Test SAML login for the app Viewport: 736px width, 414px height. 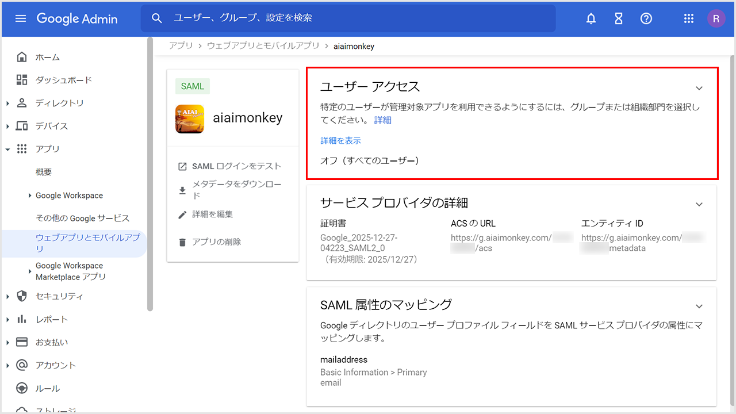(229, 166)
